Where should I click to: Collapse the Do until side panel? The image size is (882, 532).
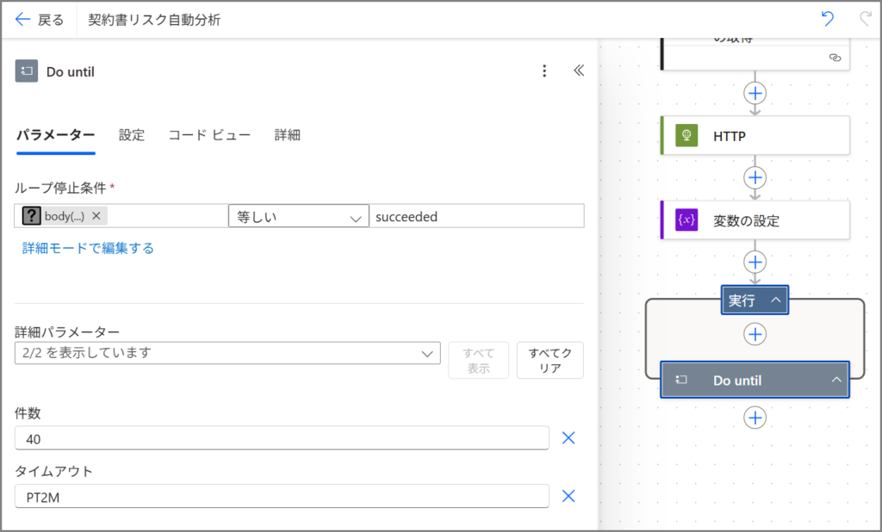click(x=579, y=71)
